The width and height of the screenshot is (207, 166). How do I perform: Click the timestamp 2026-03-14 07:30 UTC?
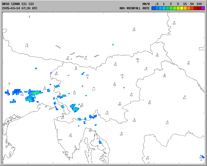[x=20, y=8]
